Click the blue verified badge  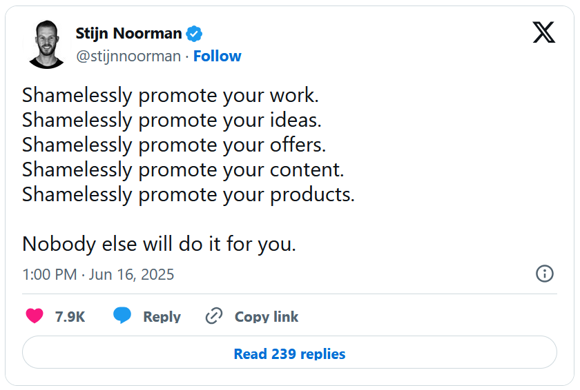[194, 34]
